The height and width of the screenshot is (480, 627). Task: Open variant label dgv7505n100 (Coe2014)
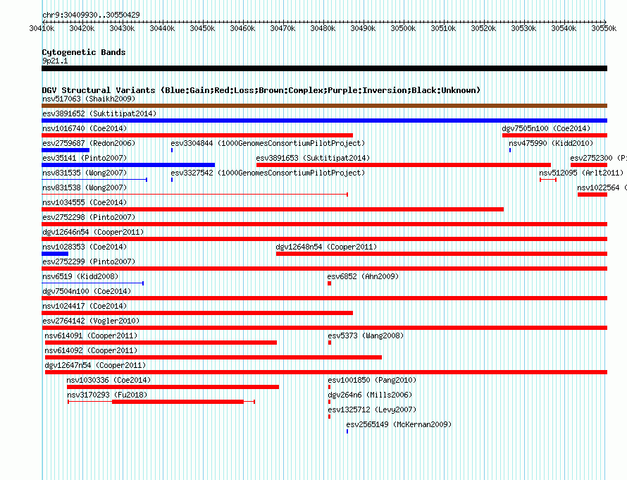(x=546, y=128)
